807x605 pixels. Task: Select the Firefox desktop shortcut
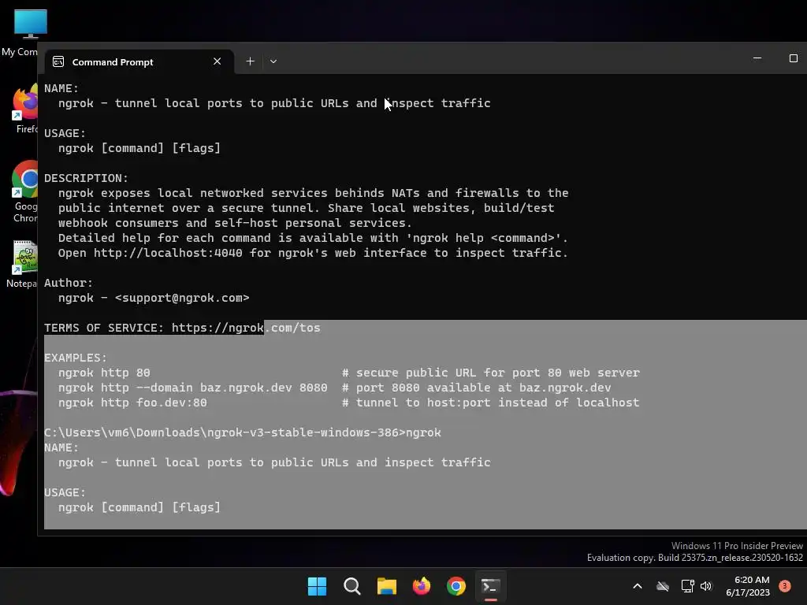pyautogui.click(x=24, y=109)
